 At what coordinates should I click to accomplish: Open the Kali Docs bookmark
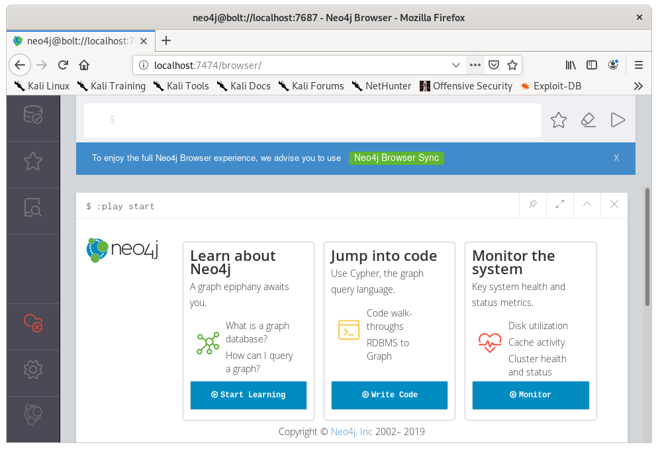click(x=244, y=86)
